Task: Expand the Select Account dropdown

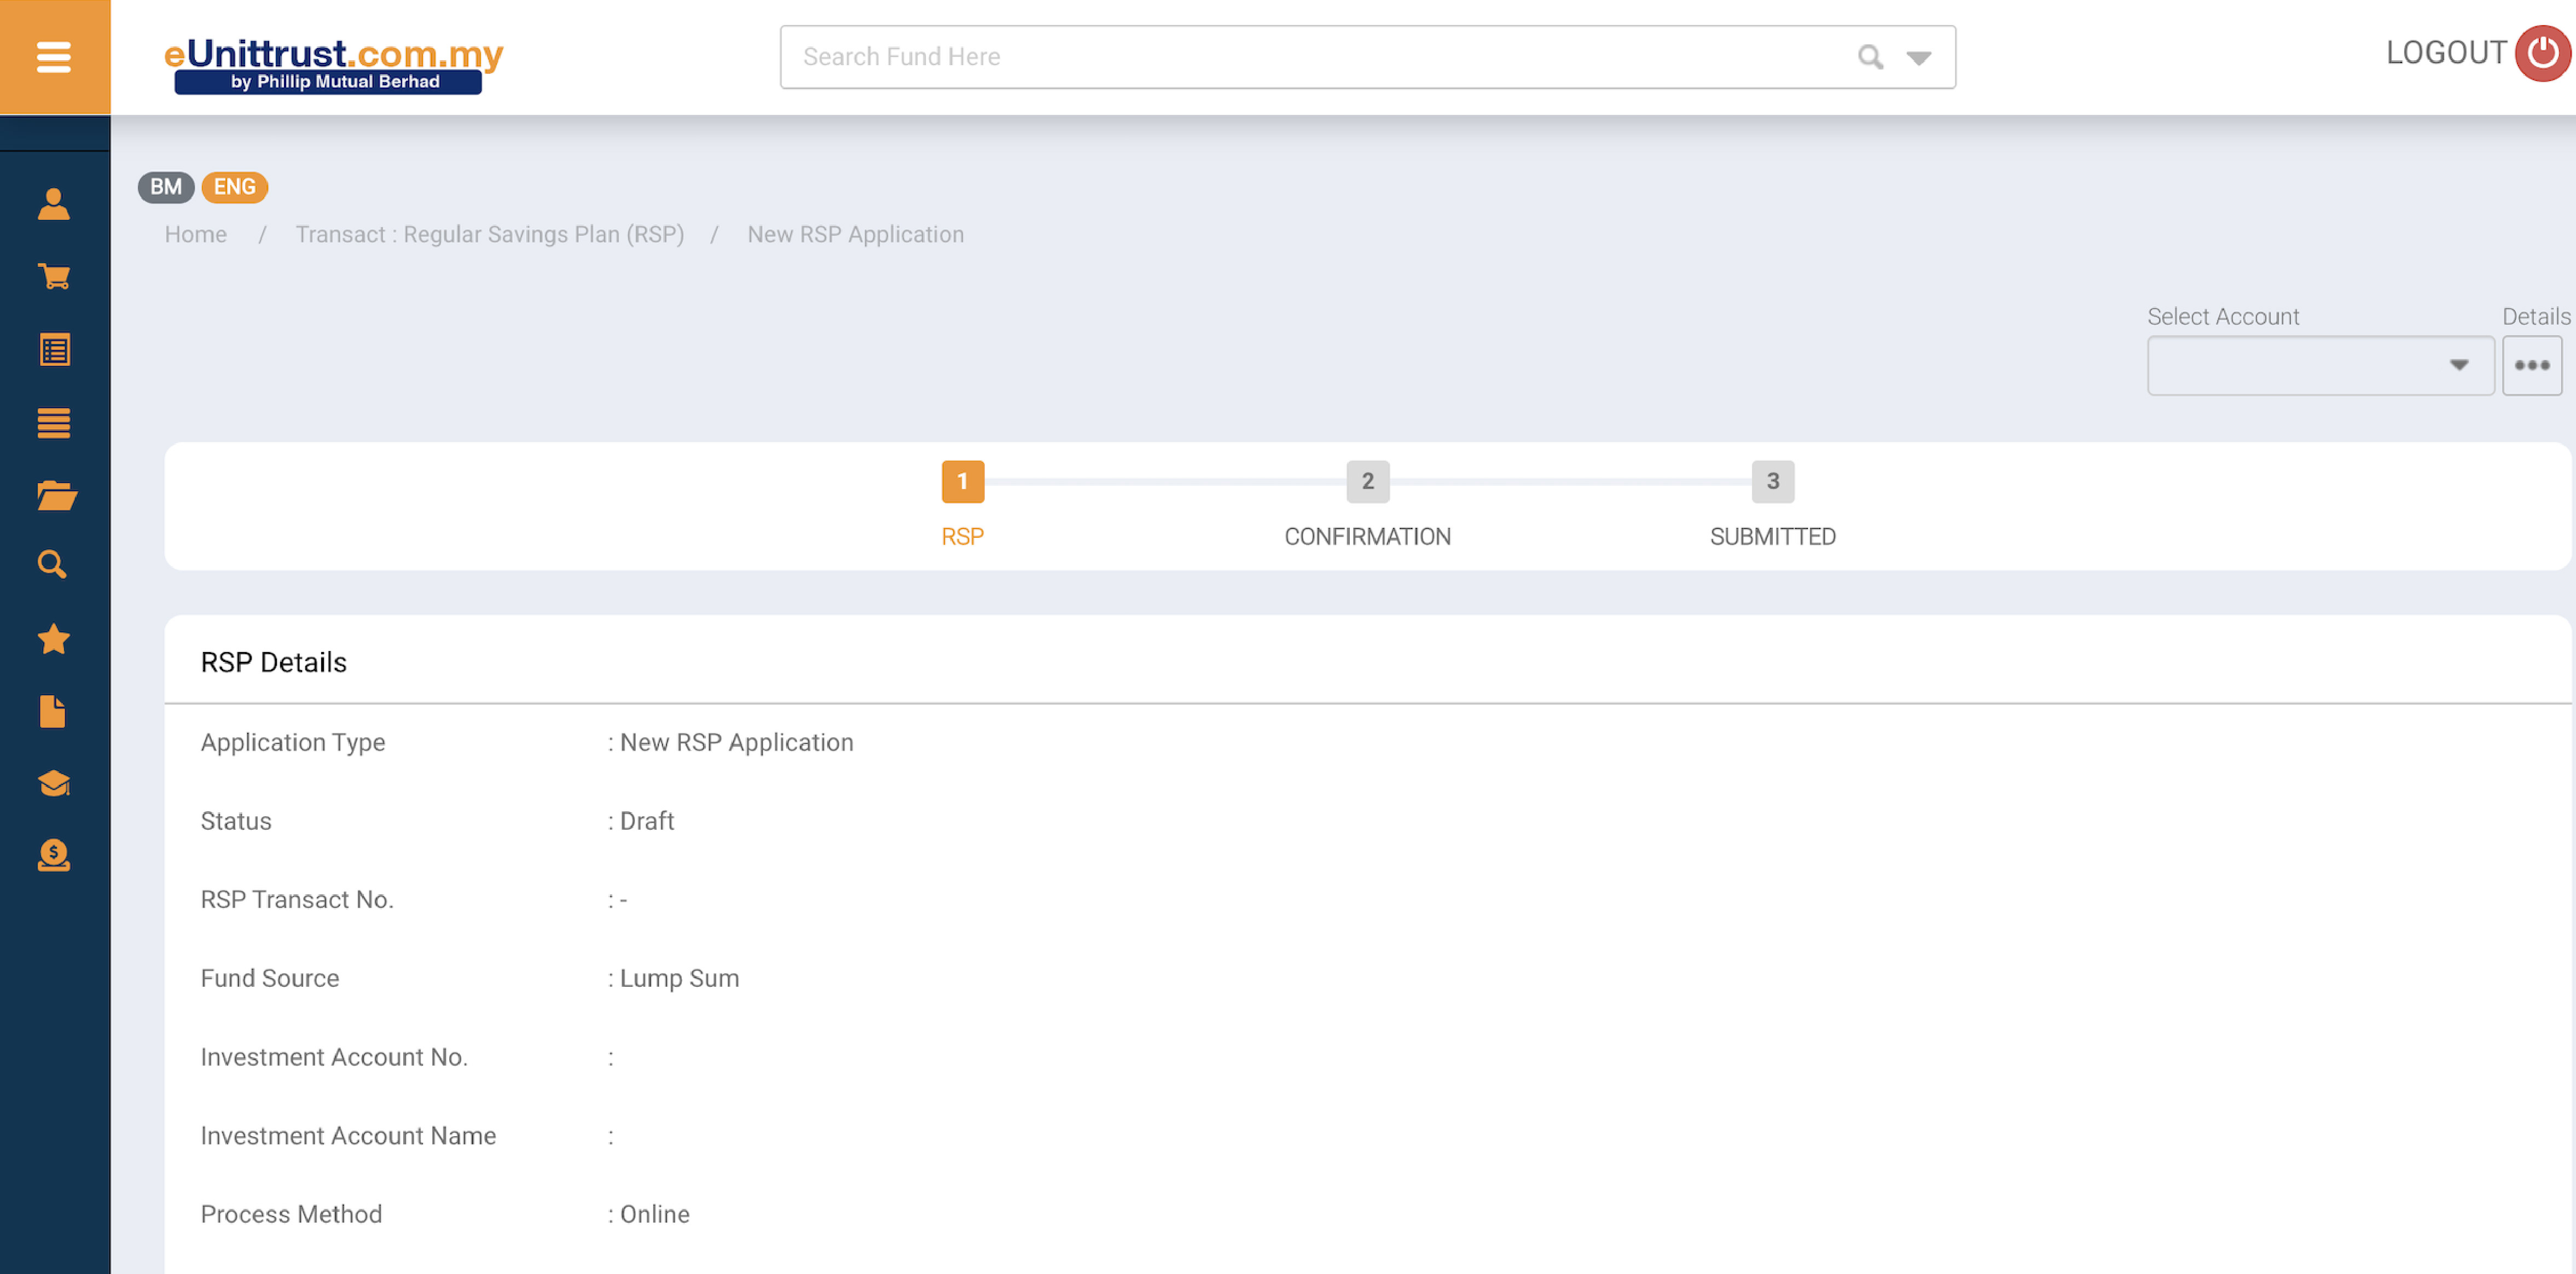Action: [2319, 365]
